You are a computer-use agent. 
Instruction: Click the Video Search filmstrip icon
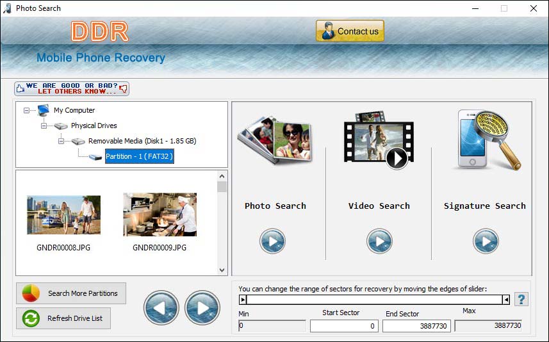point(379,140)
